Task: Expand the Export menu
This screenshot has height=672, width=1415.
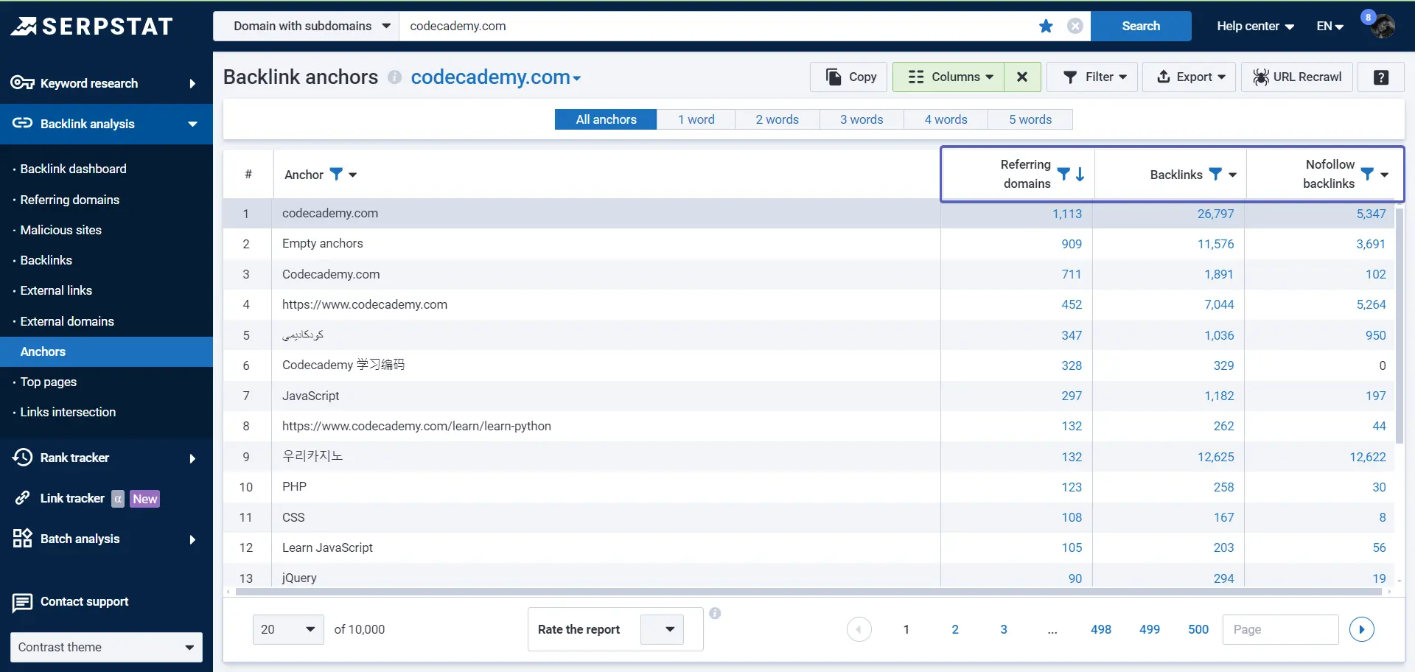Action: (1189, 77)
